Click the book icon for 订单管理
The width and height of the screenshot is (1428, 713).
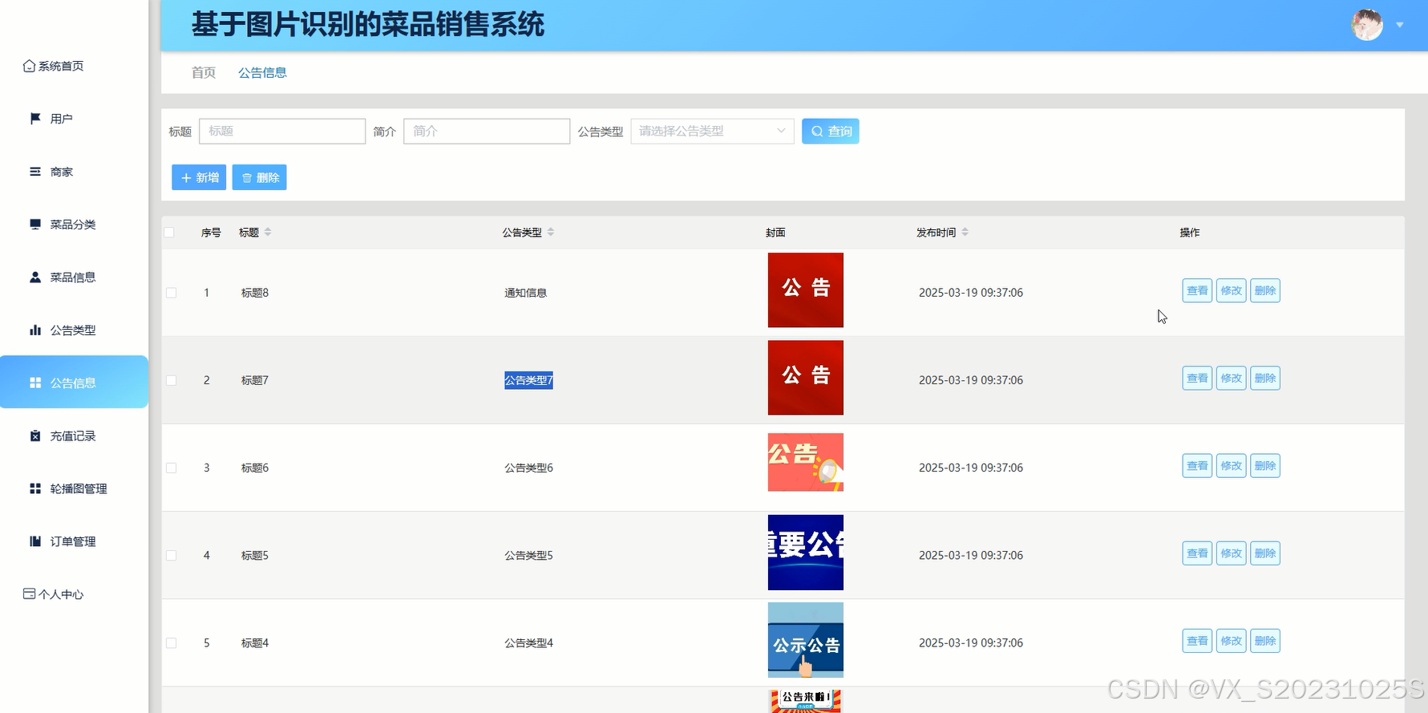point(35,541)
